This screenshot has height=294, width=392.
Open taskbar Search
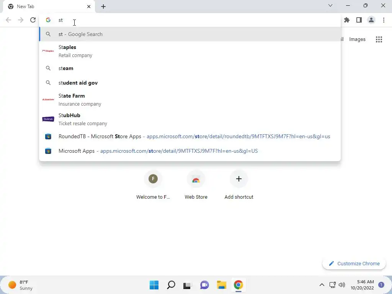pyautogui.click(x=171, y=285)
